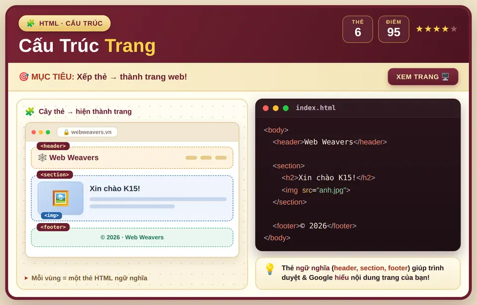Click the <header>Web Weavers</header> code line
The width and height of the screenshot is (477, 305).
(330, 142)
